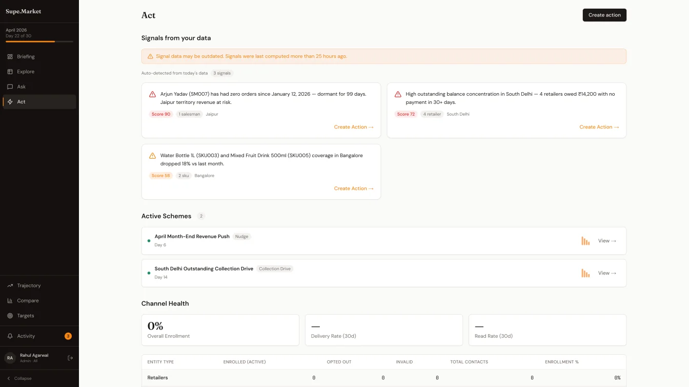Click the analytics icon on South Delhi Collection Drive
The width and height of the screenshot is (689, 387).
point(585,273)
